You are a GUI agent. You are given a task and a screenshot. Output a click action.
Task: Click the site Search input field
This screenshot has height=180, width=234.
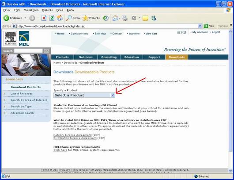28,51
